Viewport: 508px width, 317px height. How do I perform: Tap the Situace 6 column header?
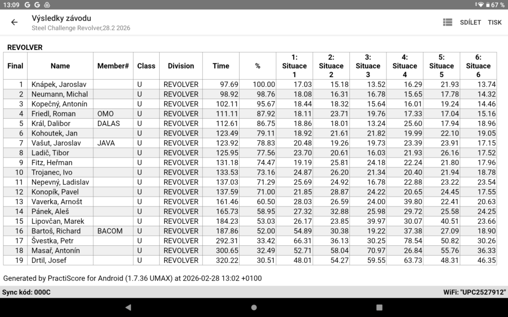coord(478,66)
